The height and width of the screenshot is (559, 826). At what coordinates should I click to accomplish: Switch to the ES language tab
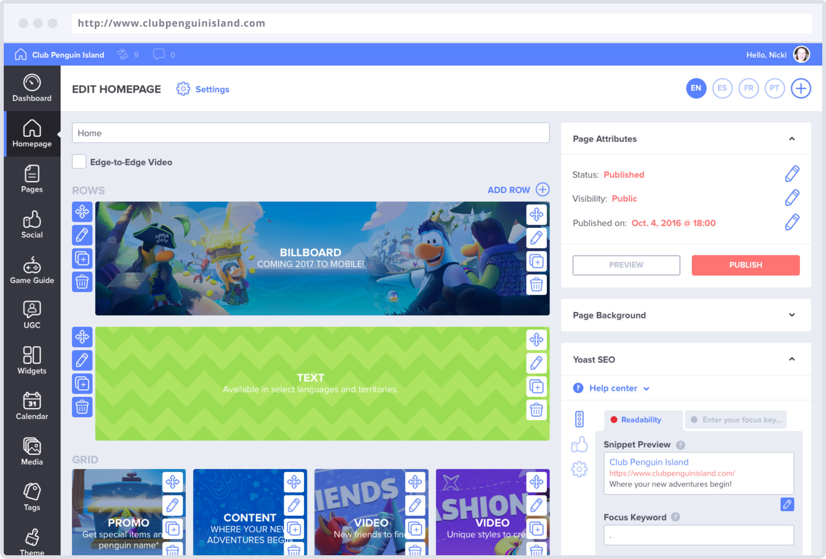pos(722,88)
